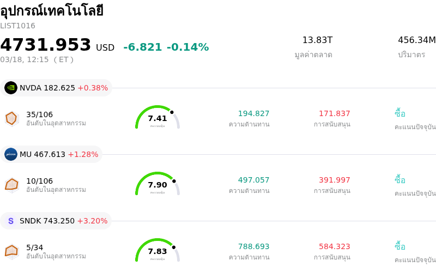Viewport: 436px width, 272px height.
Task: Click the MU Micron logo icon
Action: [11, 154]
